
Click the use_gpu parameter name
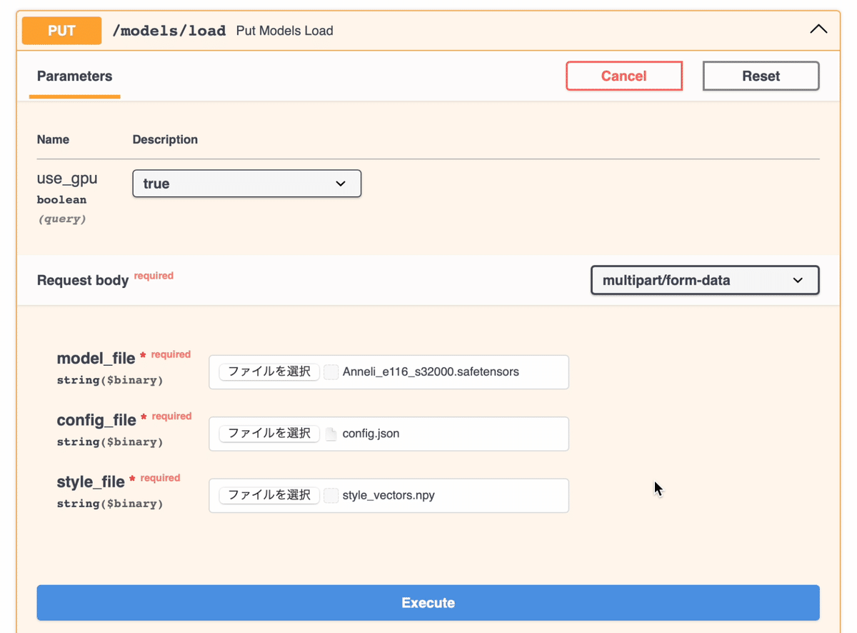67,178
